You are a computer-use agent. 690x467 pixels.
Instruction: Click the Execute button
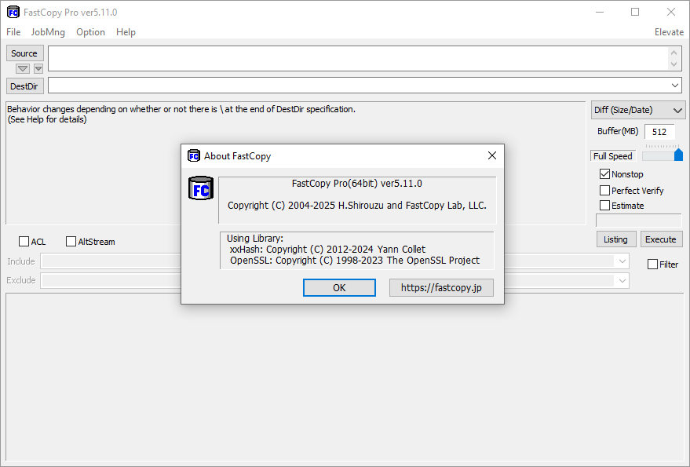click(x=661, y=239)
